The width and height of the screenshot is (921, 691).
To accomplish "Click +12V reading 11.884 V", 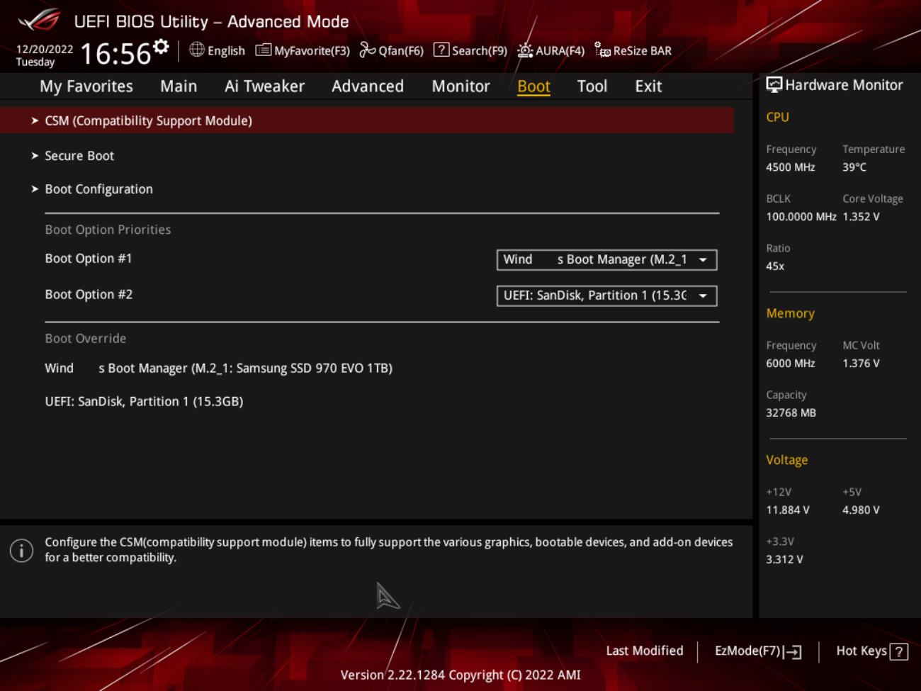I will coord(787,510).
